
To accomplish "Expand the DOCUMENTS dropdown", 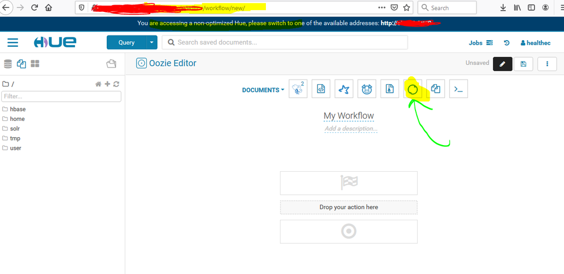I will 263,90.
